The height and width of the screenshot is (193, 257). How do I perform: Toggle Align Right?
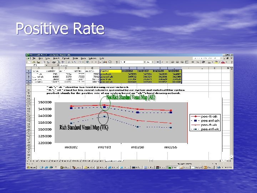(x=182, y=62)
